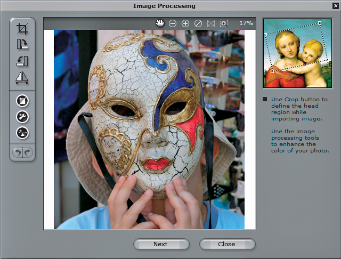341x259 pixels.
Task: Zoom in with the plus button
Action: [x=185, y=23]
